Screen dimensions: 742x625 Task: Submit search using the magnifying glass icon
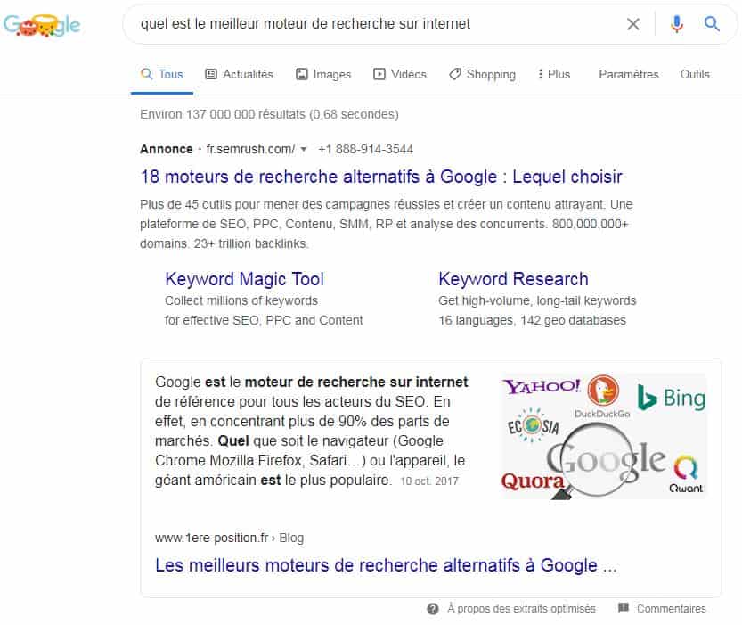coord(711,24)
